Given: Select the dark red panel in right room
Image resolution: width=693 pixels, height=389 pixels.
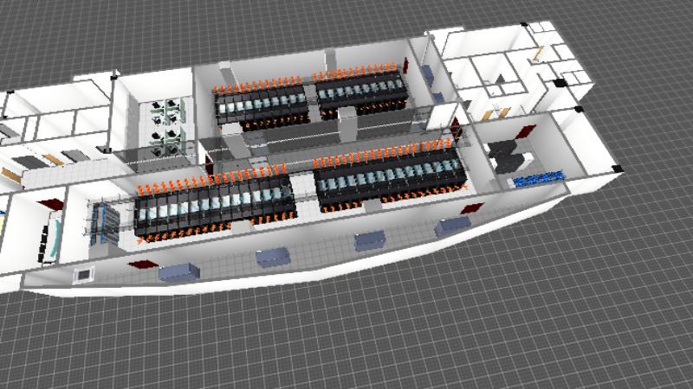Looking at the screenshot, I should (526, 132).
